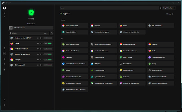Viewport: 182px width, 112px height.
Task: Open Windows Service: Waa S Medic Svc card
Action: [74, 90]
